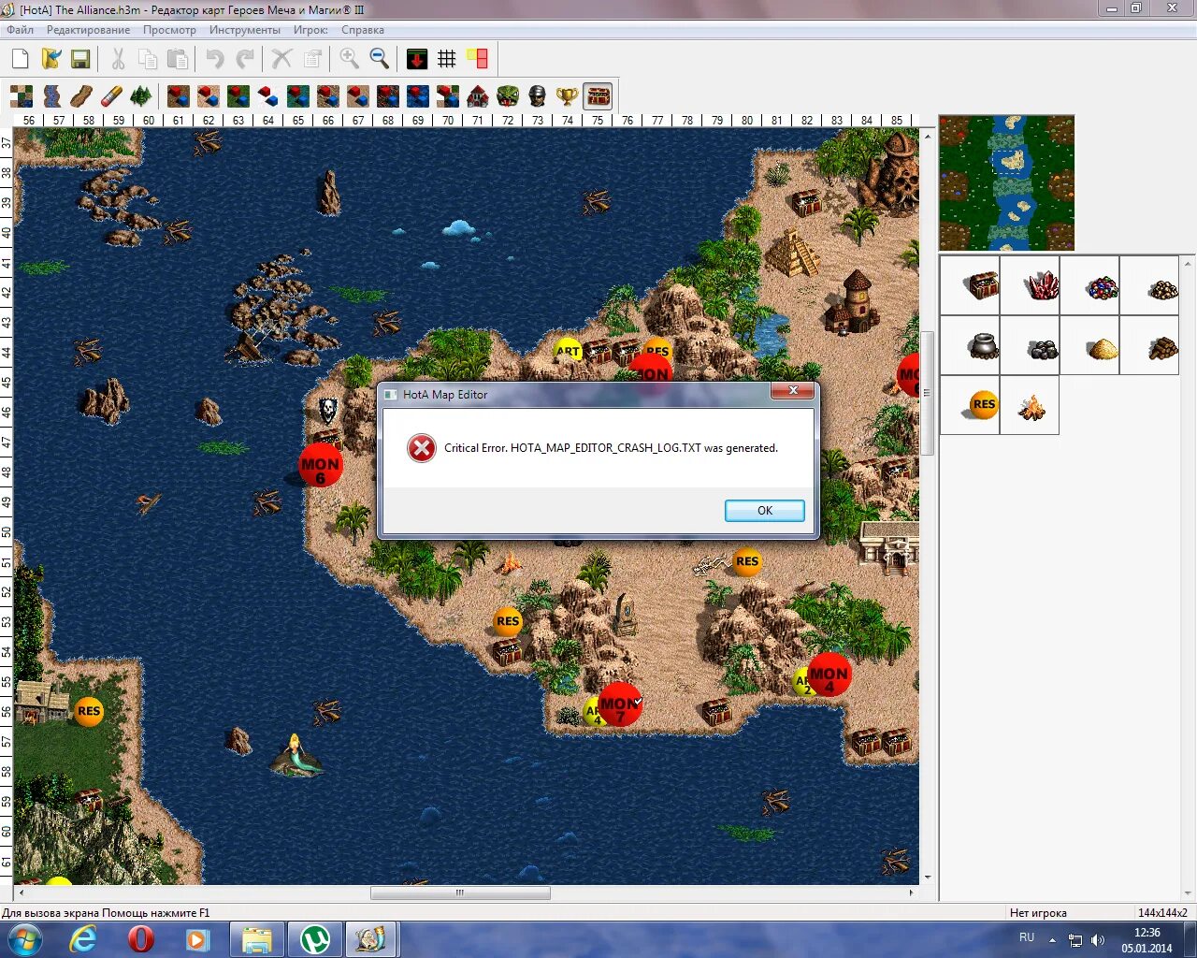Click the Copy icon in the toolbar
This screenshot has height=958, width=1197.
pos(148,59)
